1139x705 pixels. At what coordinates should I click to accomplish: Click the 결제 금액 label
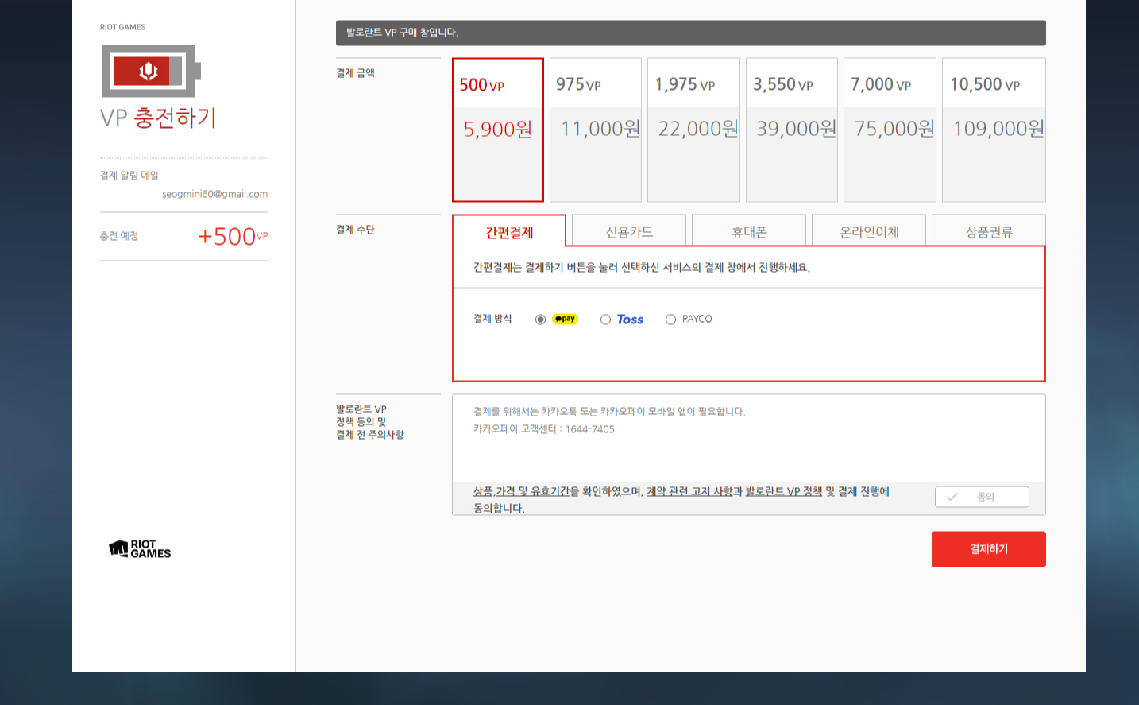[355, 73]
